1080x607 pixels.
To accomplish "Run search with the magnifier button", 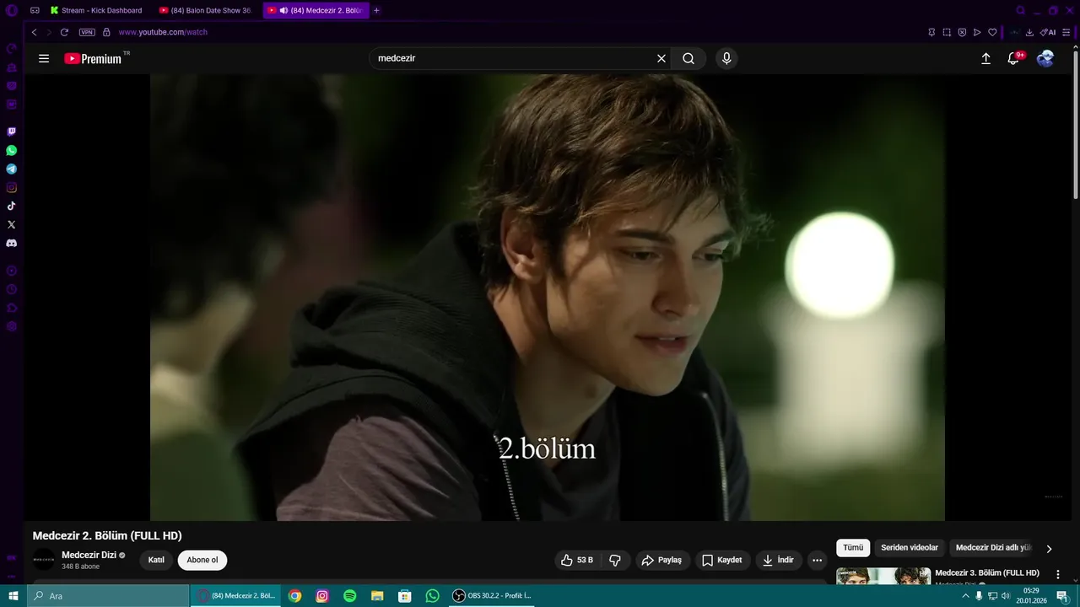I will [x=688, y=58].
